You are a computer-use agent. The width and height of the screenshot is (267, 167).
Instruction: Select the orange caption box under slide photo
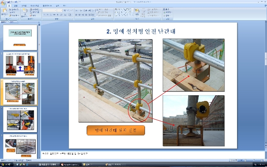[x=116, y=130]
